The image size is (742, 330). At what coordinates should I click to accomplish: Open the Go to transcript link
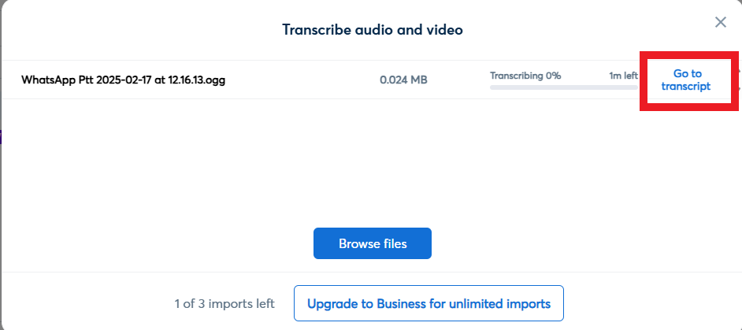coord(686,80)
